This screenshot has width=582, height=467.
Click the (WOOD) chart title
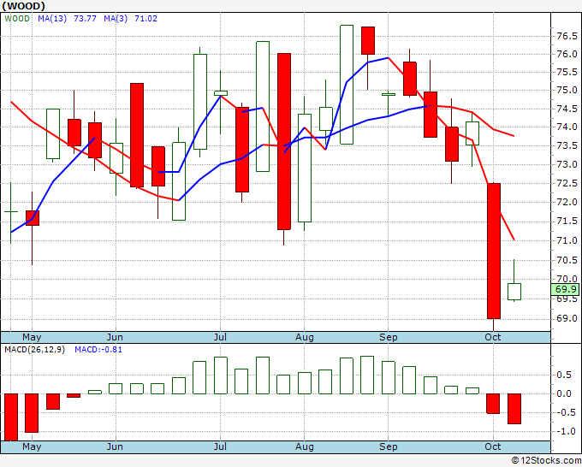23,6
